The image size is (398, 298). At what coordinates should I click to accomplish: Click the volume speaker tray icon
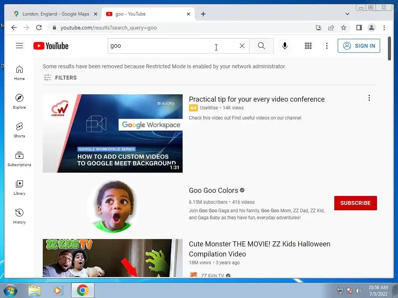pyautogui.click(x=358, y=291)
